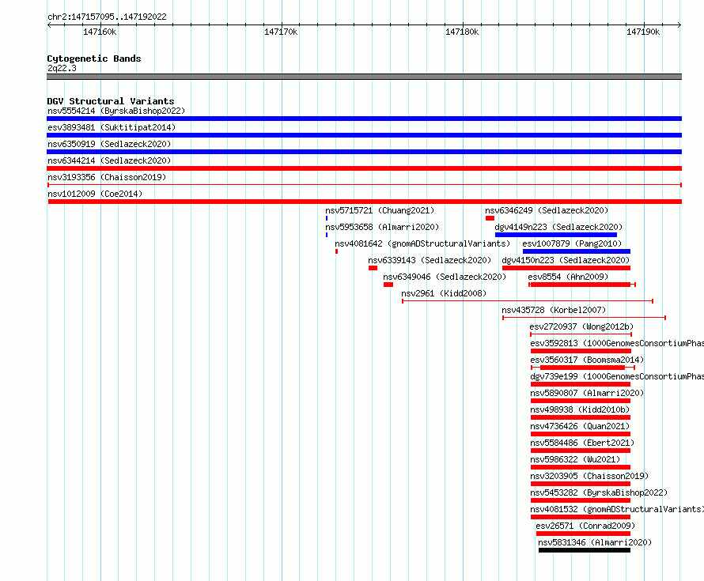Viewport: 704px width, 581px height.
Task: Click the small red nsv6346249 bar
Action: click(490, 218)
